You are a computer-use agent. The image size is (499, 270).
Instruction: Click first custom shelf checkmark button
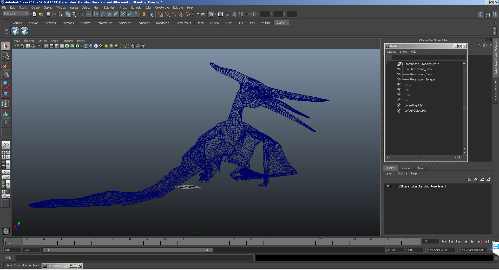[x=15, y=31]
